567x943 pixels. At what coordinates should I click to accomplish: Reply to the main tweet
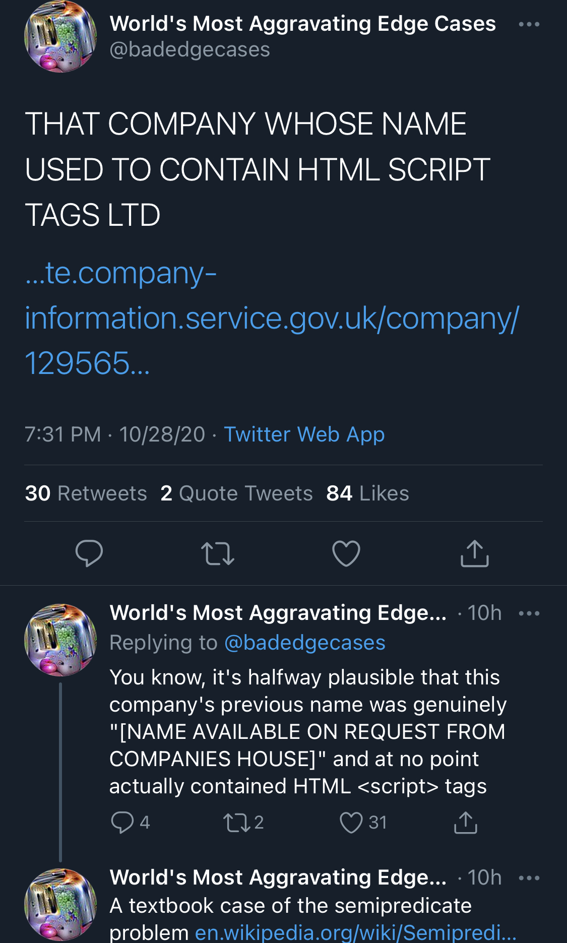click(89, 553)
